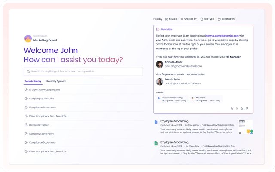Email palash@acmeindustrial.com
Image resolution: width=275 pixels, height=172 pixels.
tap(183, 83)
